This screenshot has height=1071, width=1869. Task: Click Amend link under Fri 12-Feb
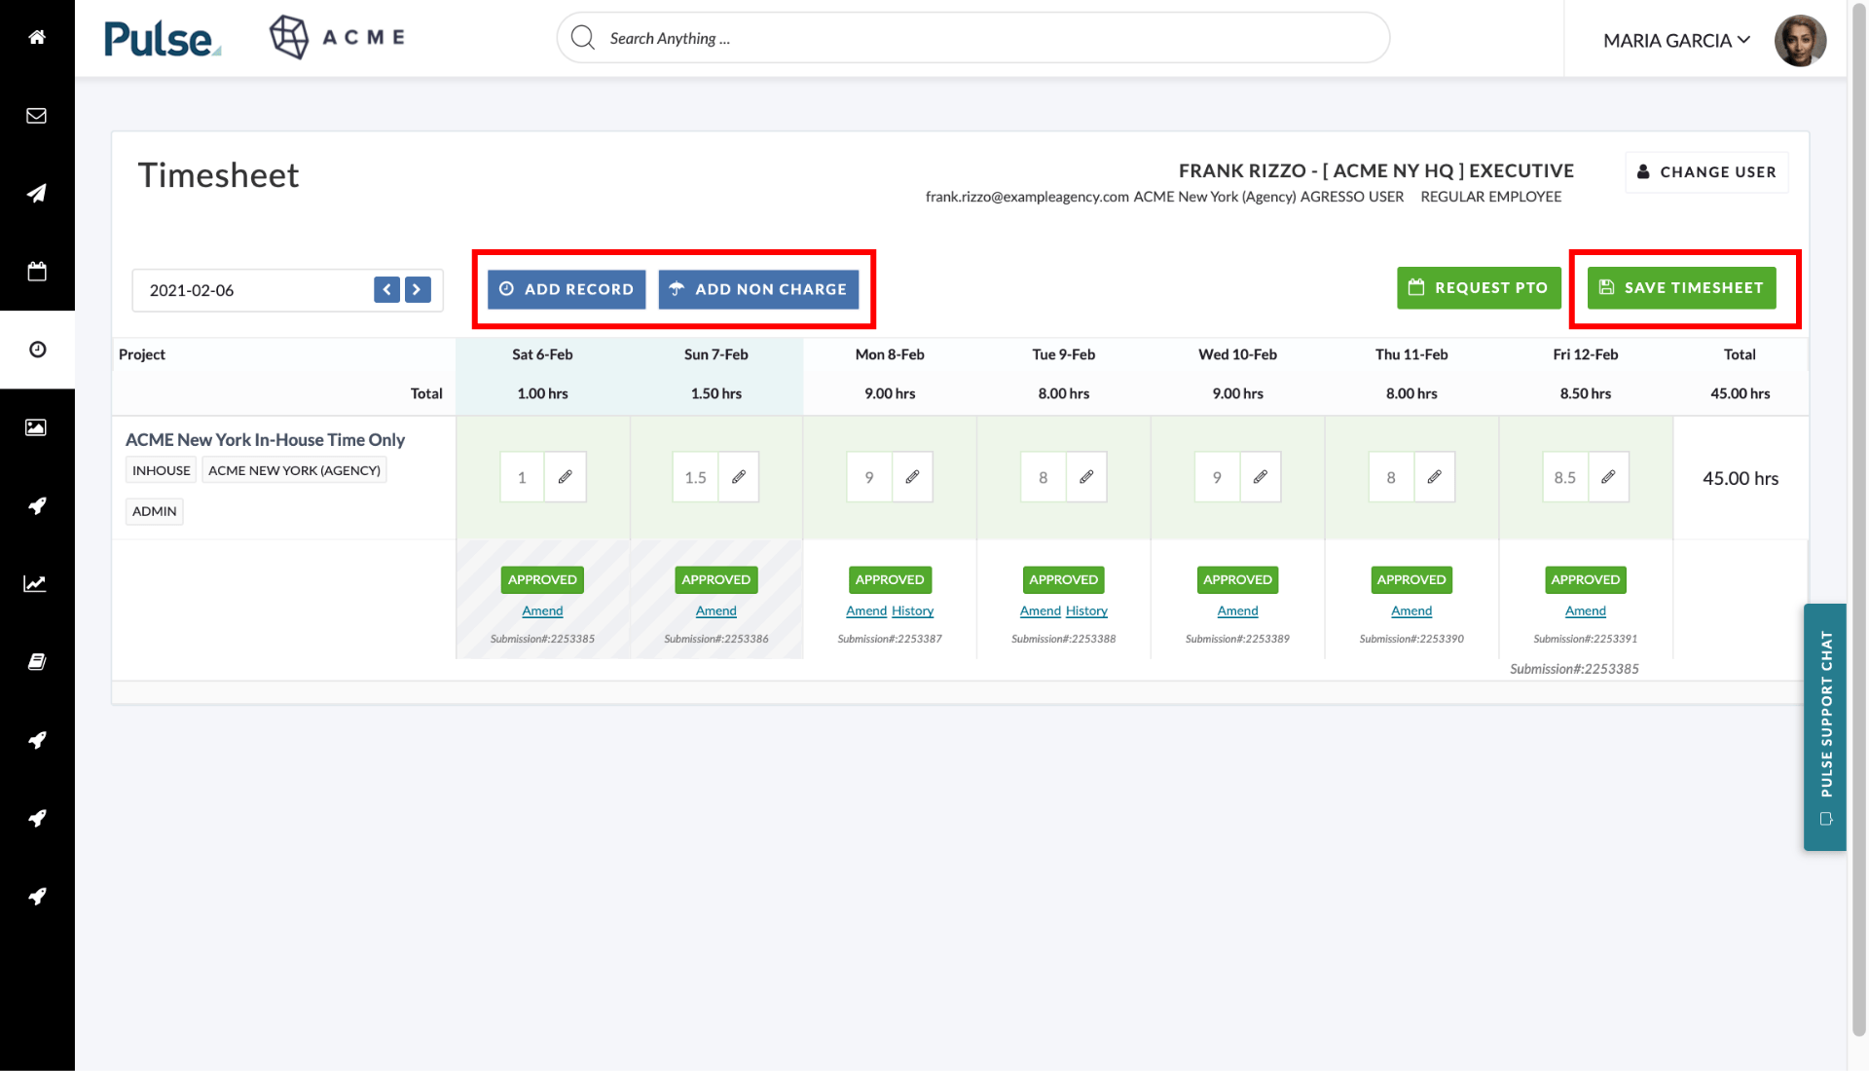click(x=1585, y=610)
